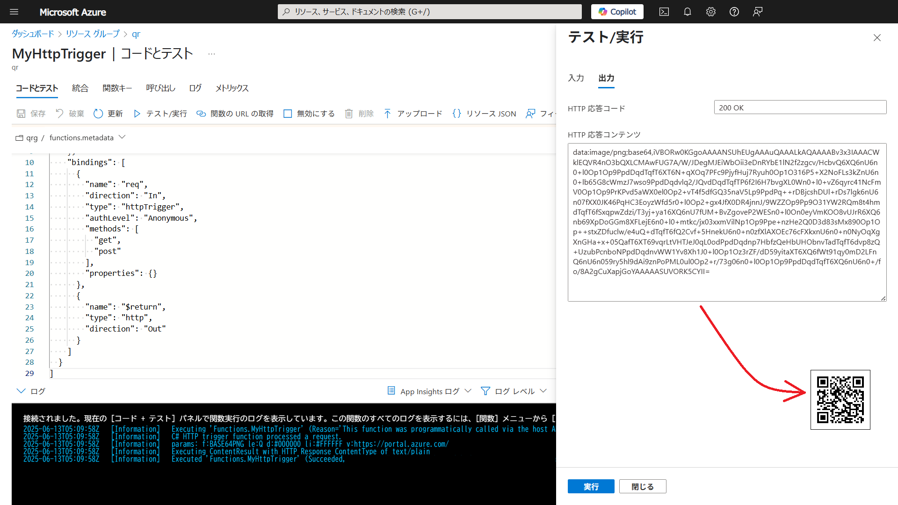The image size is (898, 505).
Task: Click the アップロード arrow icon
Action: click(x=387, y=114)
